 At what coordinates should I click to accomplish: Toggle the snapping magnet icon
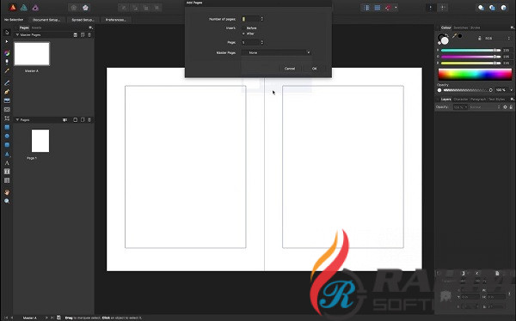[389, 8]
